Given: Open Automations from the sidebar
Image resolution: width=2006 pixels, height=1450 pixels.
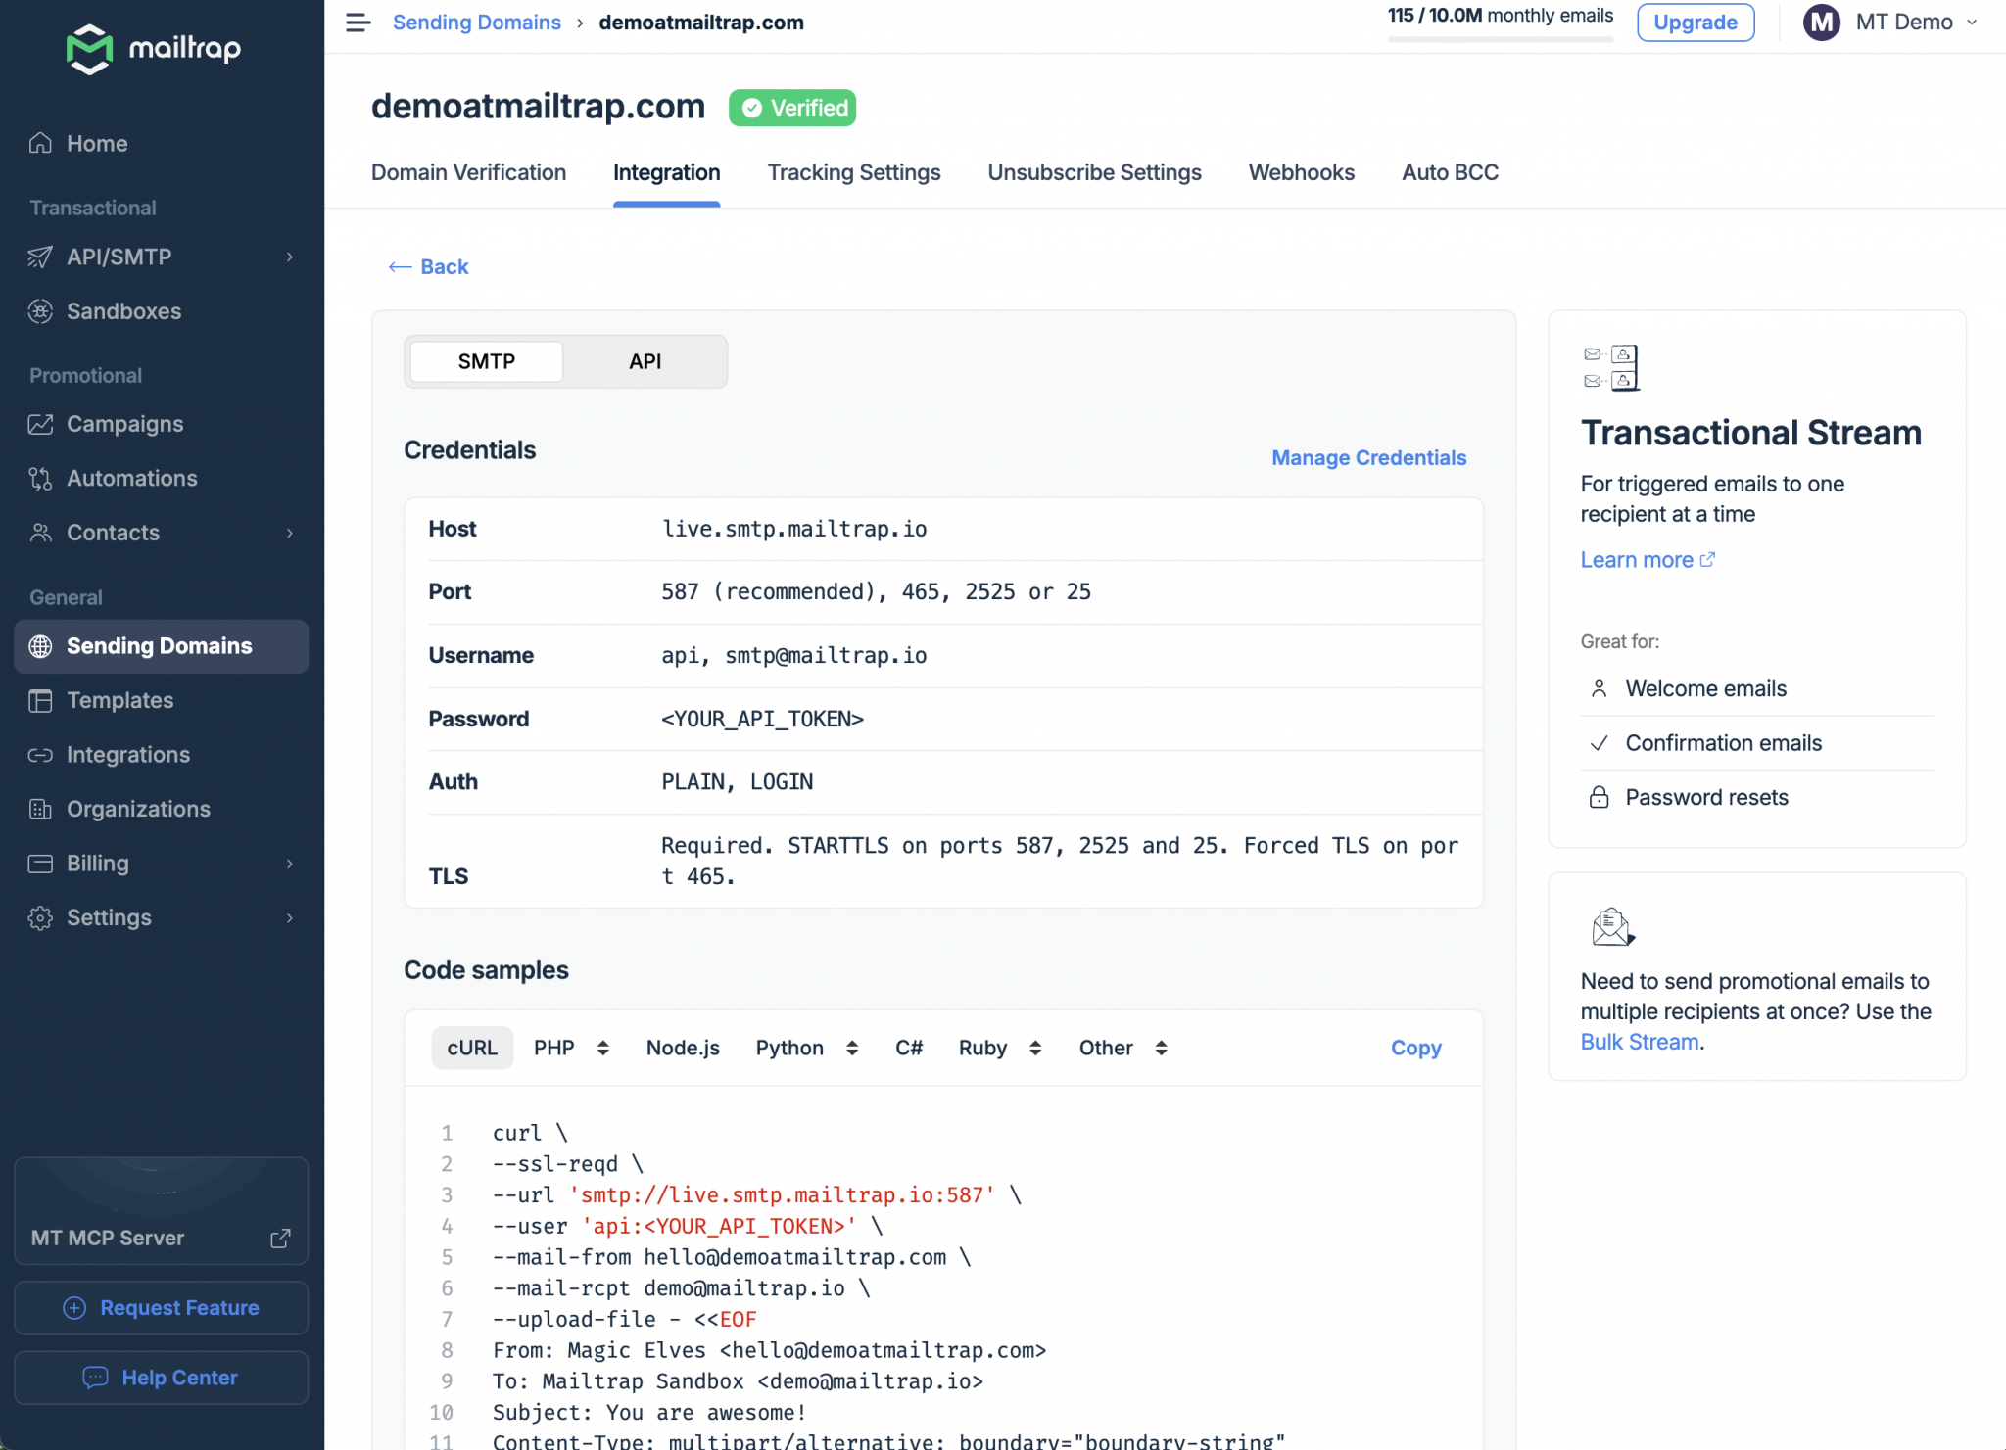Looking at the screenshot, I should click(131, 479).
